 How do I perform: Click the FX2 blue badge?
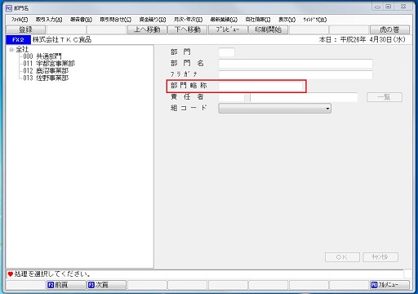(x=18, y=40)
